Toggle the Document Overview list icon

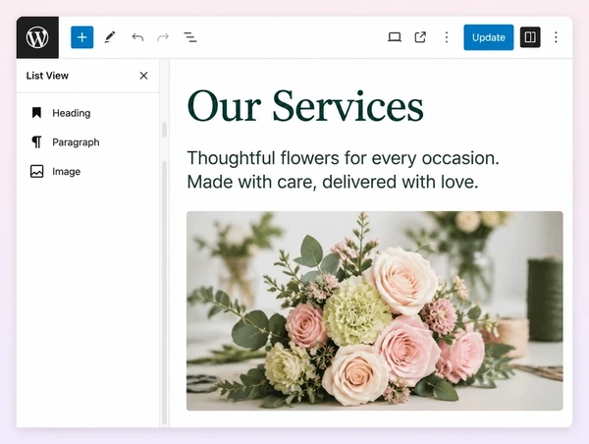190,37
